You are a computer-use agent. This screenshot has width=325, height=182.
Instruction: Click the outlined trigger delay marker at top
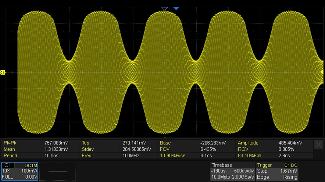pos(165,8)
